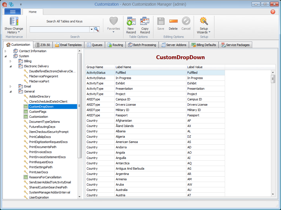Click the table's down scroll arrow
Viewport: 281px width, 210px height.
(273, 194)
